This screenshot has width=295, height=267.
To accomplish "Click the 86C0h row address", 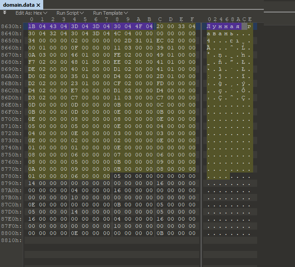I will 12,90.
